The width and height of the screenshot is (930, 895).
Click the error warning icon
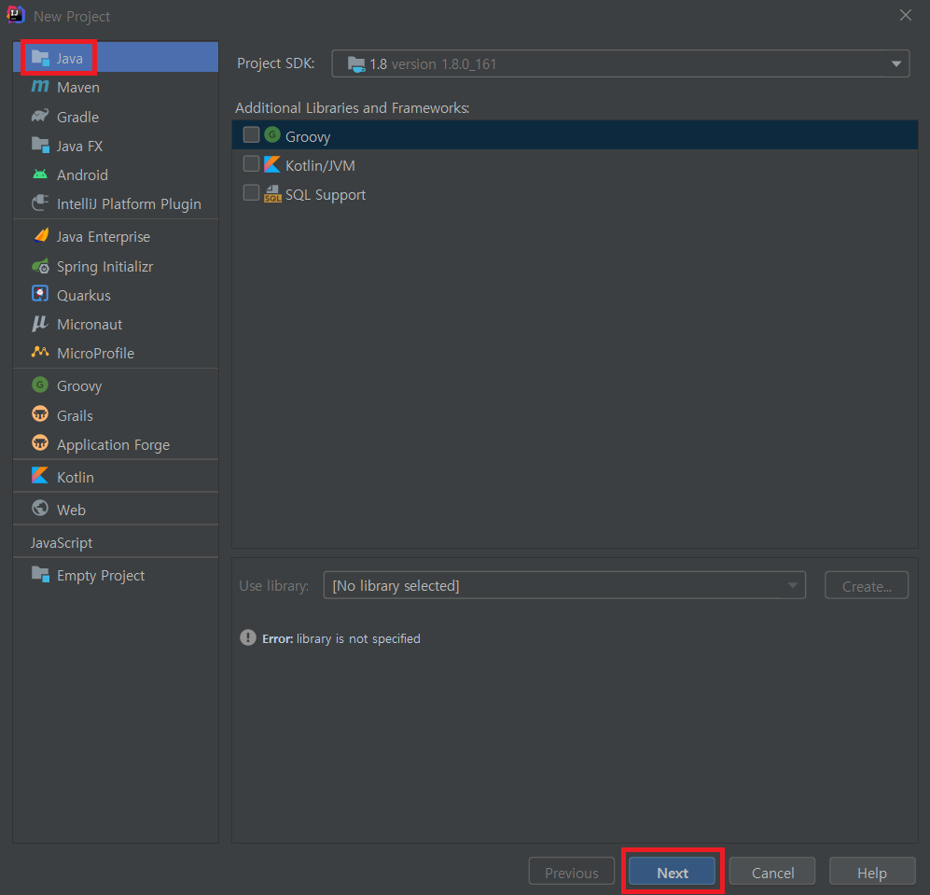pos(248,637)
